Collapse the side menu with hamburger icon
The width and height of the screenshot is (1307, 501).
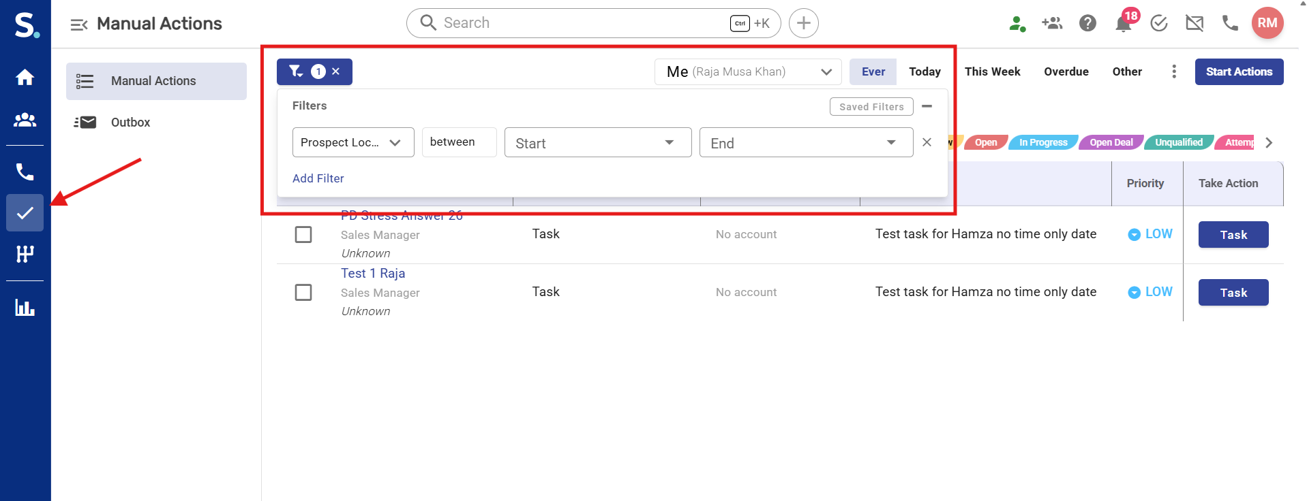79,25
